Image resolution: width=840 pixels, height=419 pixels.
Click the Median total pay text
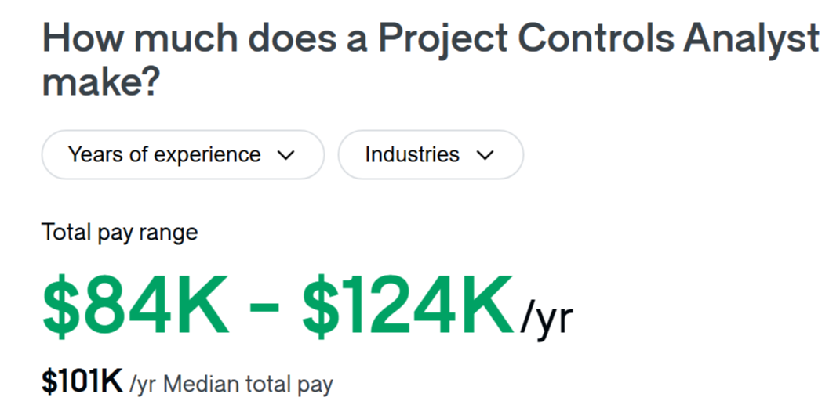click(x=248, y=385)
